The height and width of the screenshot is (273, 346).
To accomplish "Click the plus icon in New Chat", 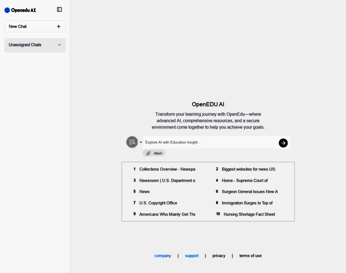I will click(58, 26).
